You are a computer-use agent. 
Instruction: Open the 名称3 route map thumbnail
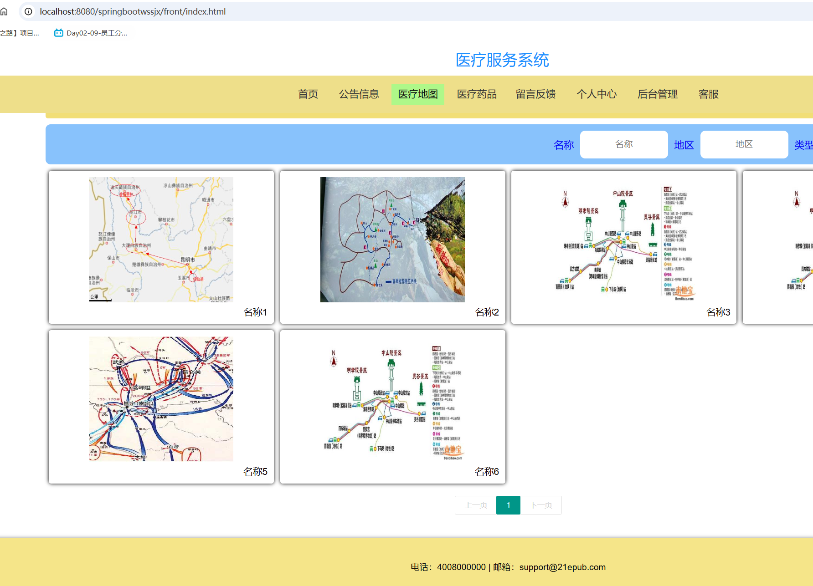pyautogui.click(x=624, y=239)
